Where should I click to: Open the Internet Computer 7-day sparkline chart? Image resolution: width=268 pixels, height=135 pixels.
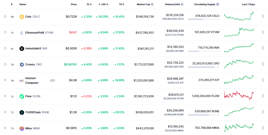239,80
